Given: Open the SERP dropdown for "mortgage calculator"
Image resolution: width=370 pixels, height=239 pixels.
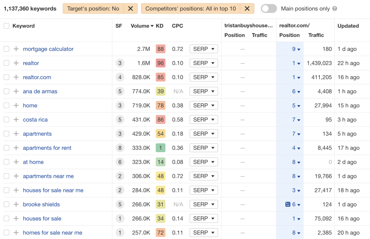Looking at the screenshot, I should [204, 49].
